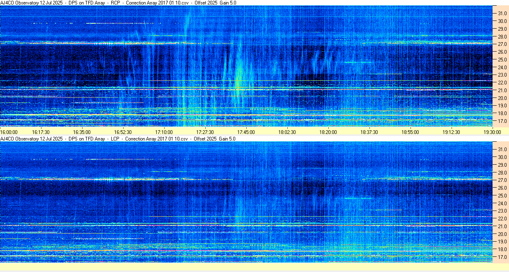The image size is (509, 272).
Task: Click 27.0 frequency label in RCP panel
Action: click(x=502, y=44)
